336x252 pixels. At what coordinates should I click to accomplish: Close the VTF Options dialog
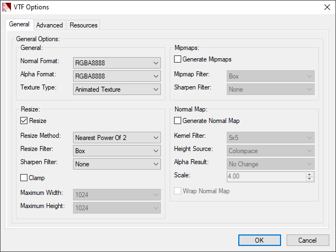(x=323, y=7)
